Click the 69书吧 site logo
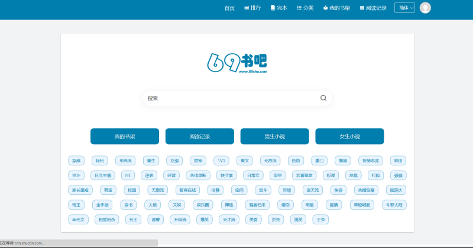473x248 pixels. 237,63
